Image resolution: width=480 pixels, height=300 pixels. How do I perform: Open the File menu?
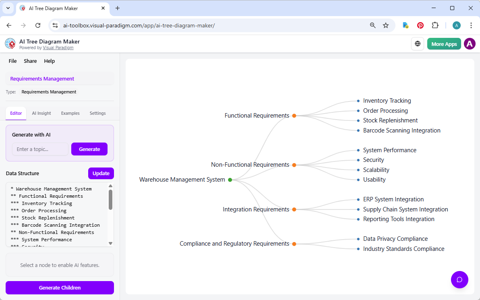pyautogui.click(x=12, y=61)
